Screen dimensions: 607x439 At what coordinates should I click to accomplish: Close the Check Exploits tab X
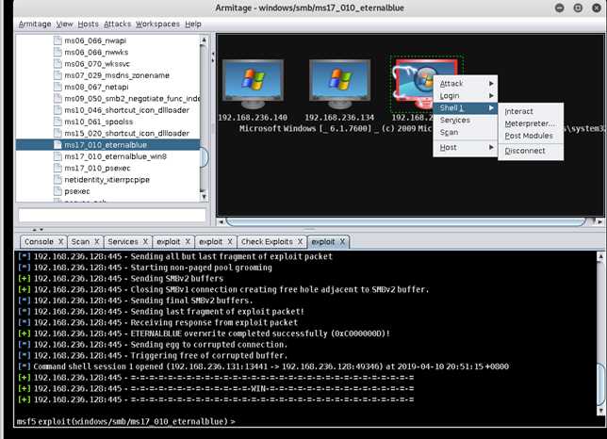[x=300, y=241]
